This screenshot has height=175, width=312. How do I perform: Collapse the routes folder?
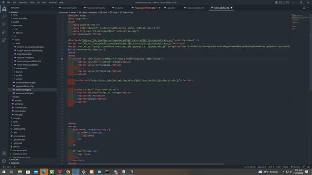tap(16, 97)
